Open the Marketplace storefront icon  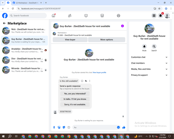[x=102, y=16]
